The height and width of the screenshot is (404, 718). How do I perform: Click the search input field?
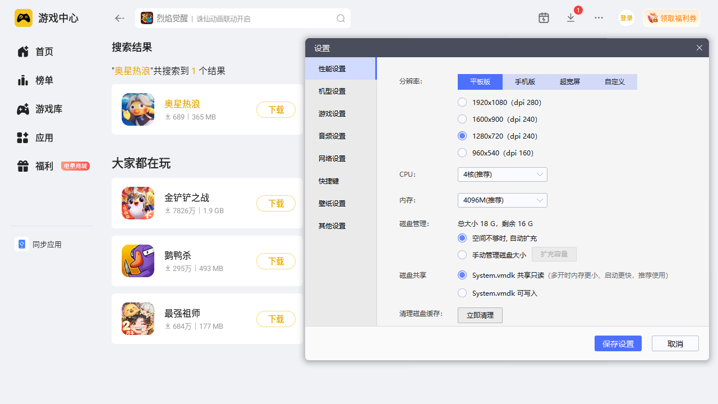tap(264, 19)
